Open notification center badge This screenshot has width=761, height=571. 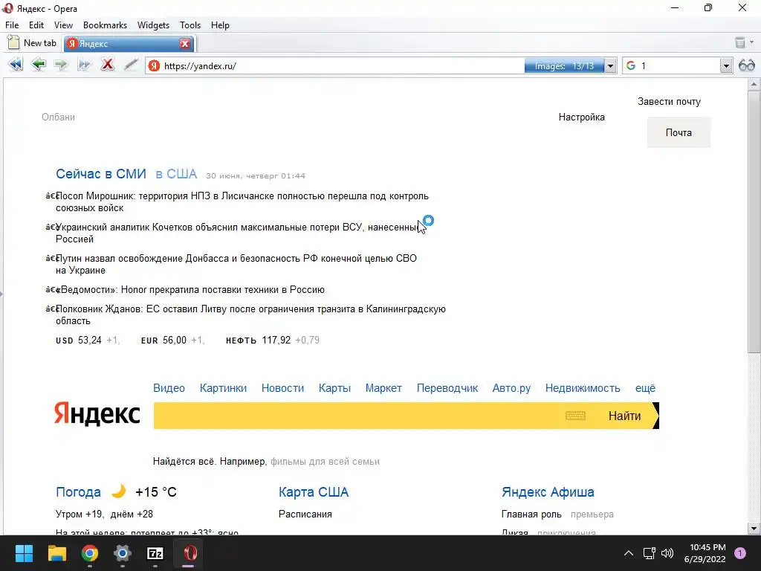740,553
